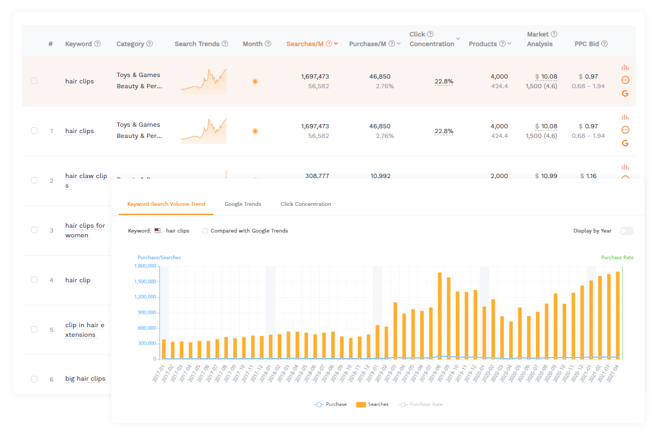Tick the checkbox for big hair clips row

(34, 379)
